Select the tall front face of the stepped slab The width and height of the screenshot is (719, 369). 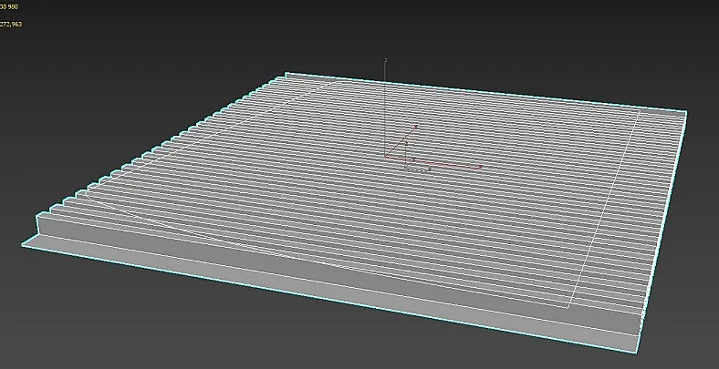click(x=339, y=274)
